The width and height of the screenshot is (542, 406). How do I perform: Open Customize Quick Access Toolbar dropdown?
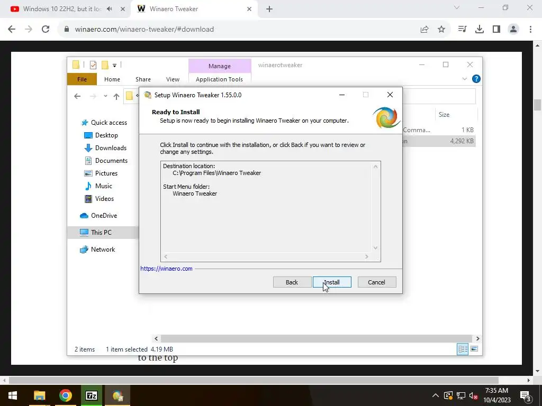[114, 65]
